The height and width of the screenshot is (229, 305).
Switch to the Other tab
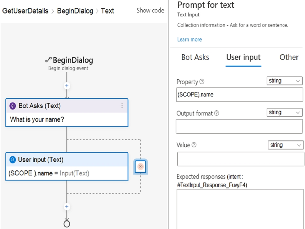(x=289, y=57)
